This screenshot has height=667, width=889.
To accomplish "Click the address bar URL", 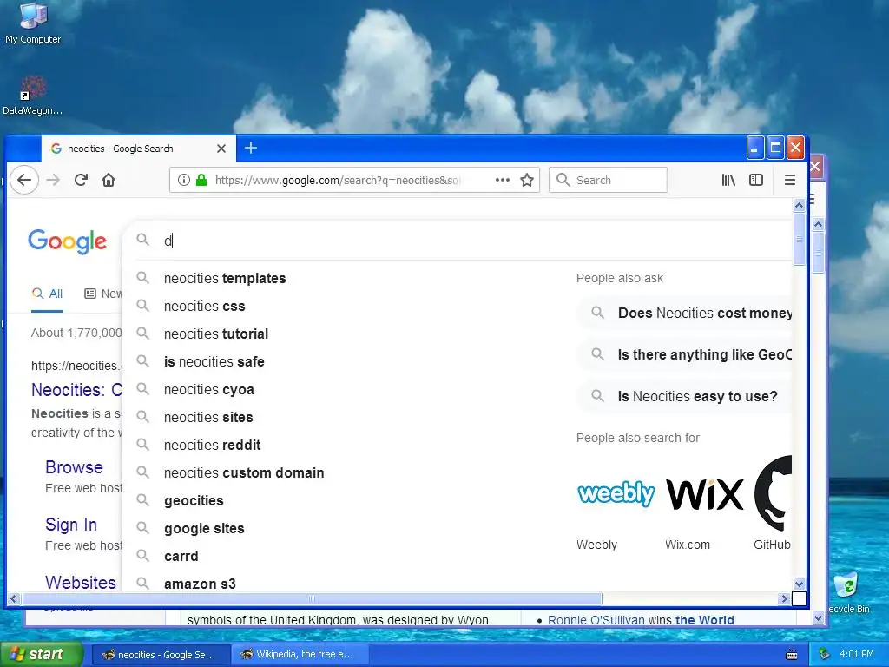I will point(338,181).
